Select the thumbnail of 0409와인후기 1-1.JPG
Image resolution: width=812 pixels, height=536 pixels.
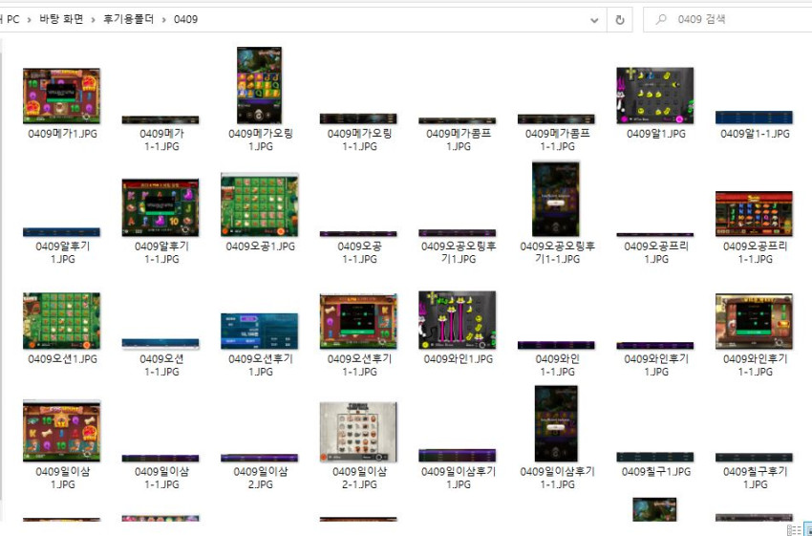click(754, 322)
